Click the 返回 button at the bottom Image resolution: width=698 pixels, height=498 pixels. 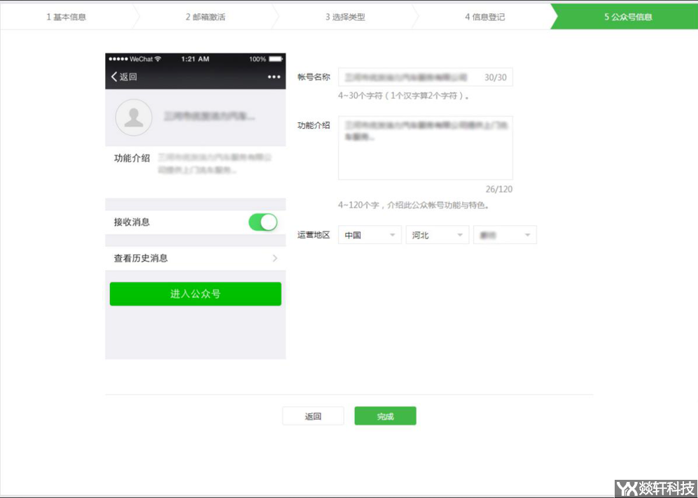click(313, 415)
